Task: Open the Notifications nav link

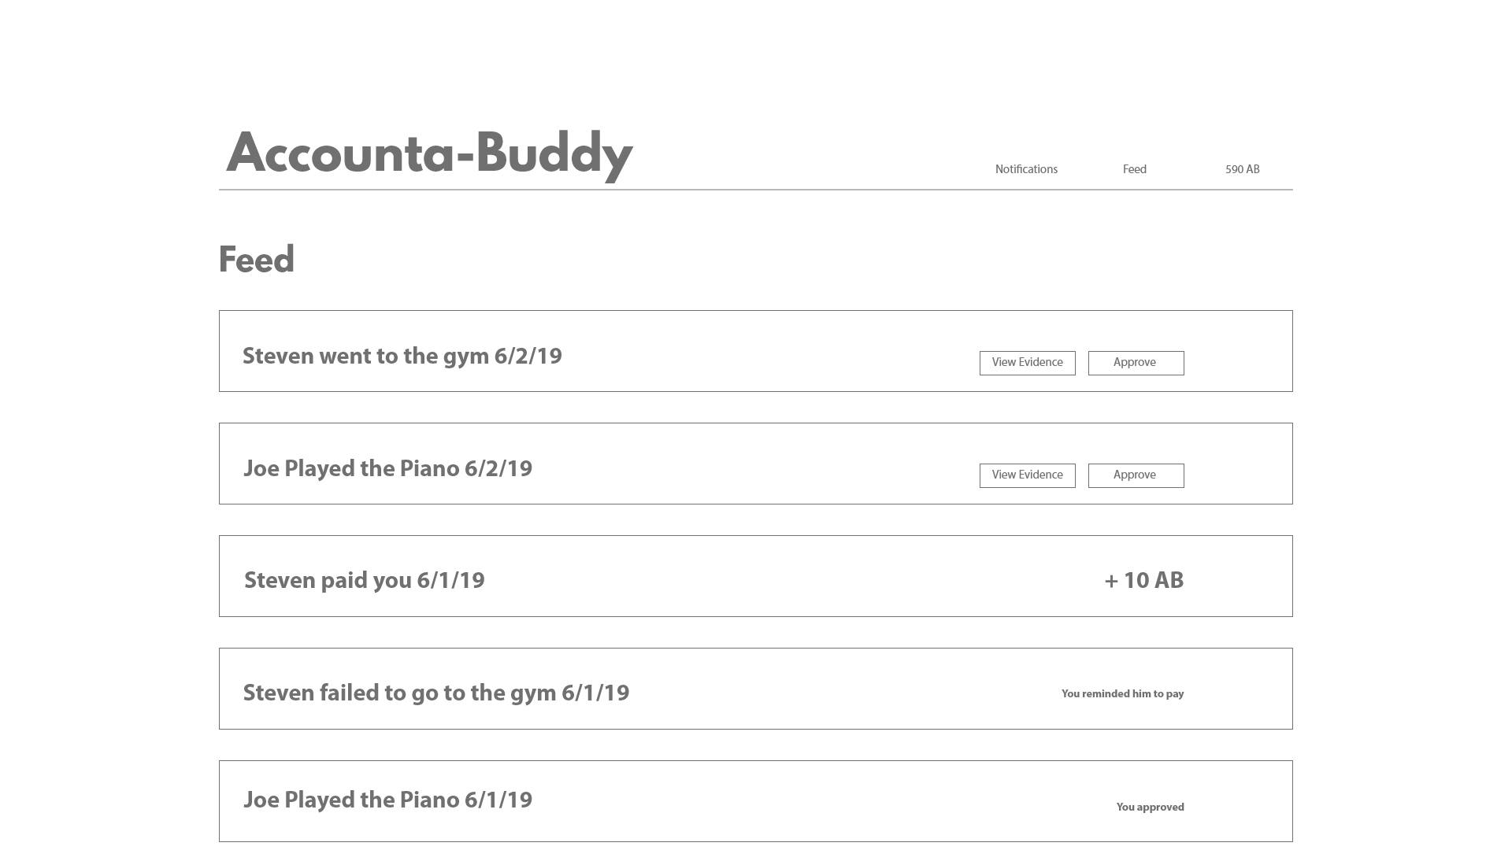Action: coord(1026,169)
